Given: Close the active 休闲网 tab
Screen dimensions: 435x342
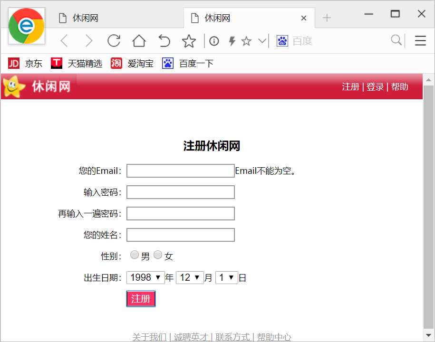Looking at the screenshot, I should point(304,19).
